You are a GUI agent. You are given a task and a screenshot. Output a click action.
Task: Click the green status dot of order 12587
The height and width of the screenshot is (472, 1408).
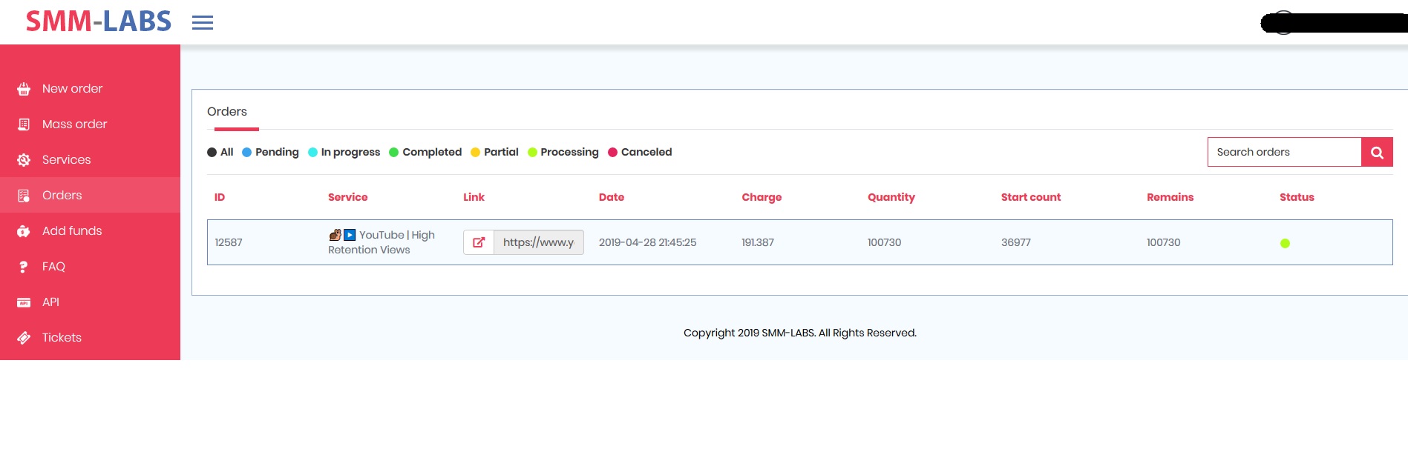[1285, 243]
